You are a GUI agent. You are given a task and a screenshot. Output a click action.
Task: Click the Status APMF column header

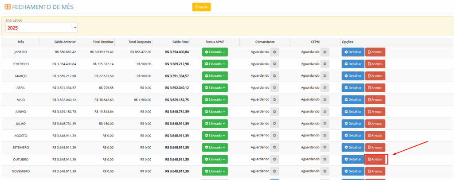(215, 42)
